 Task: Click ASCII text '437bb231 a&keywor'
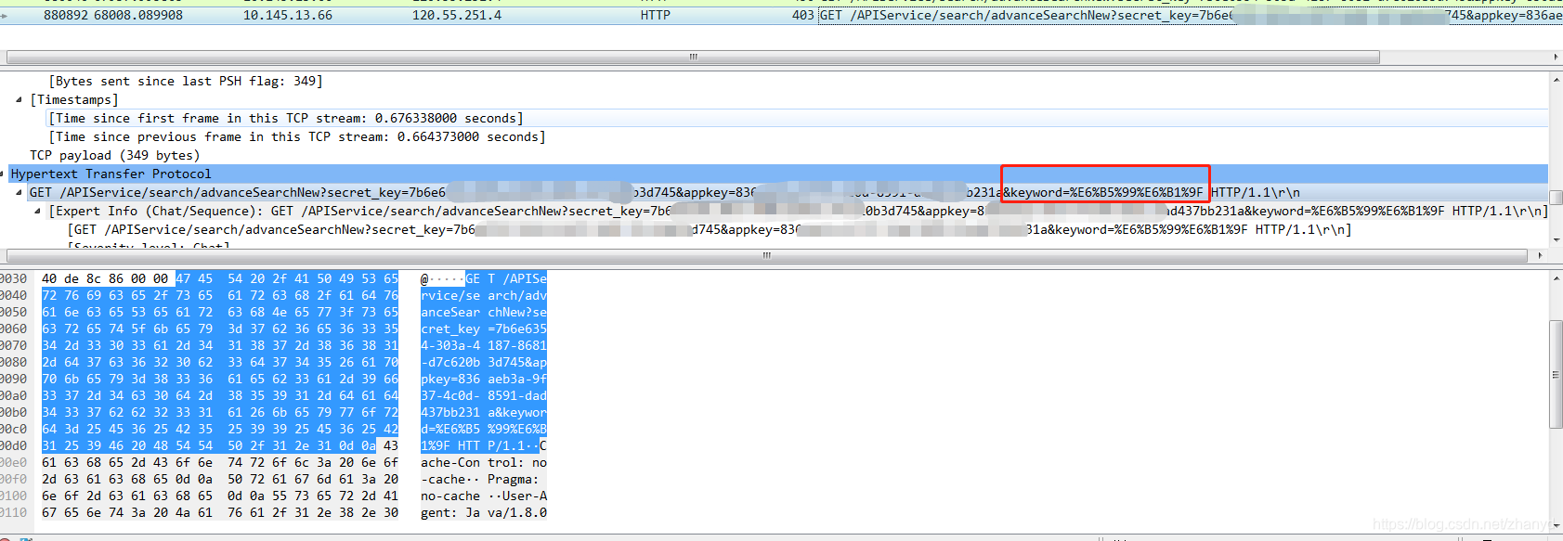click(x=484, y=412)
